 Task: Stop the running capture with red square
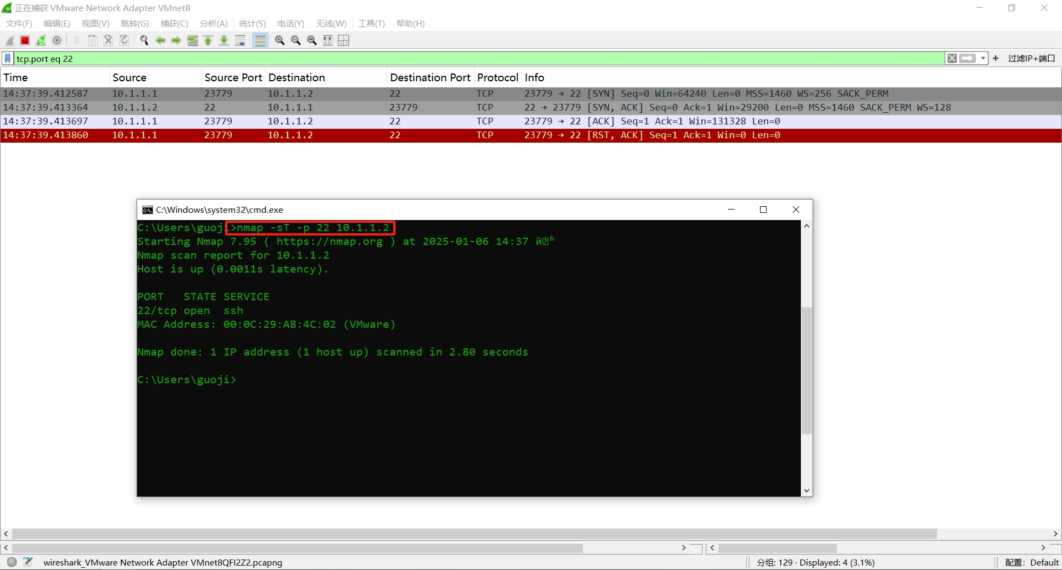pyautogui.click(x=25, y=40)
